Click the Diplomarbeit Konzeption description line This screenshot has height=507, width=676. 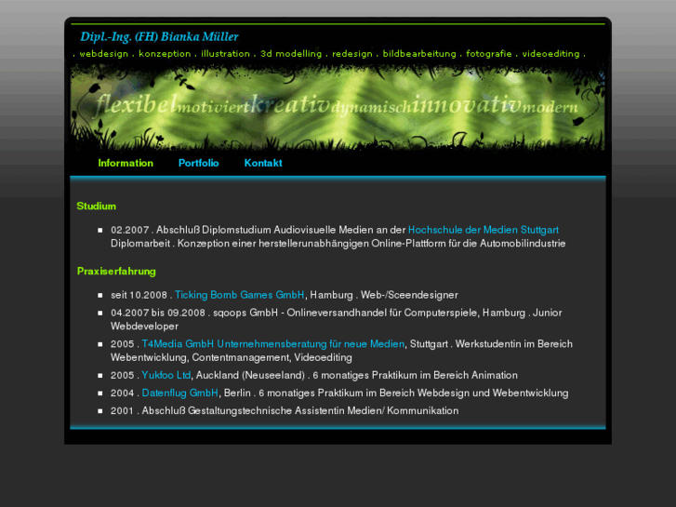(x=338, y=244)
